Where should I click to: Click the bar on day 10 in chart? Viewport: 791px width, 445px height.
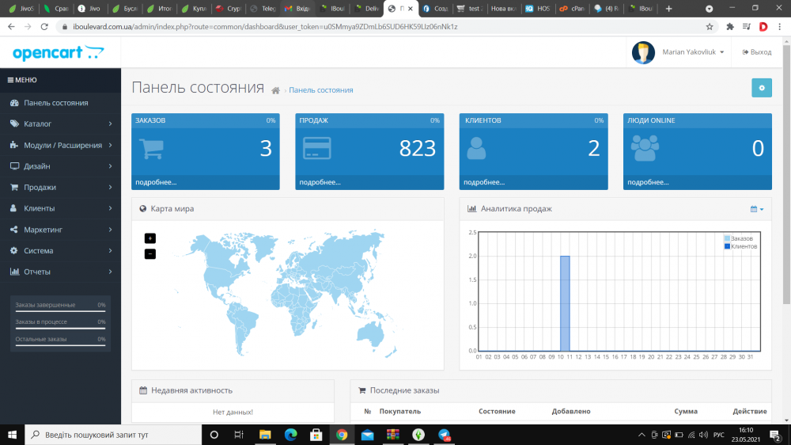[565, 303]
